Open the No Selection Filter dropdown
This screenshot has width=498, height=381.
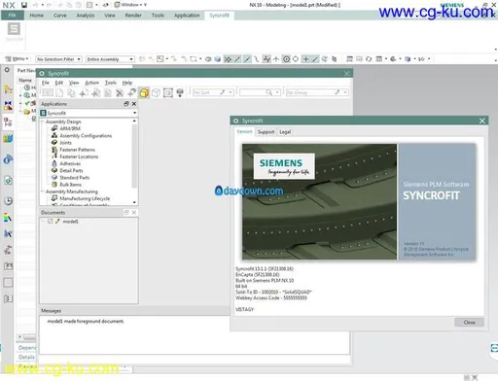coord(58,59)
